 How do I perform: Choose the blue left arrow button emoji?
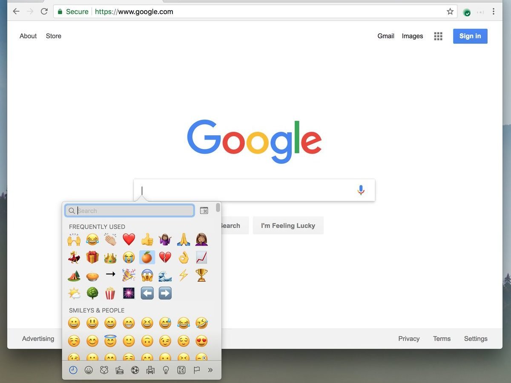point(147,293)
